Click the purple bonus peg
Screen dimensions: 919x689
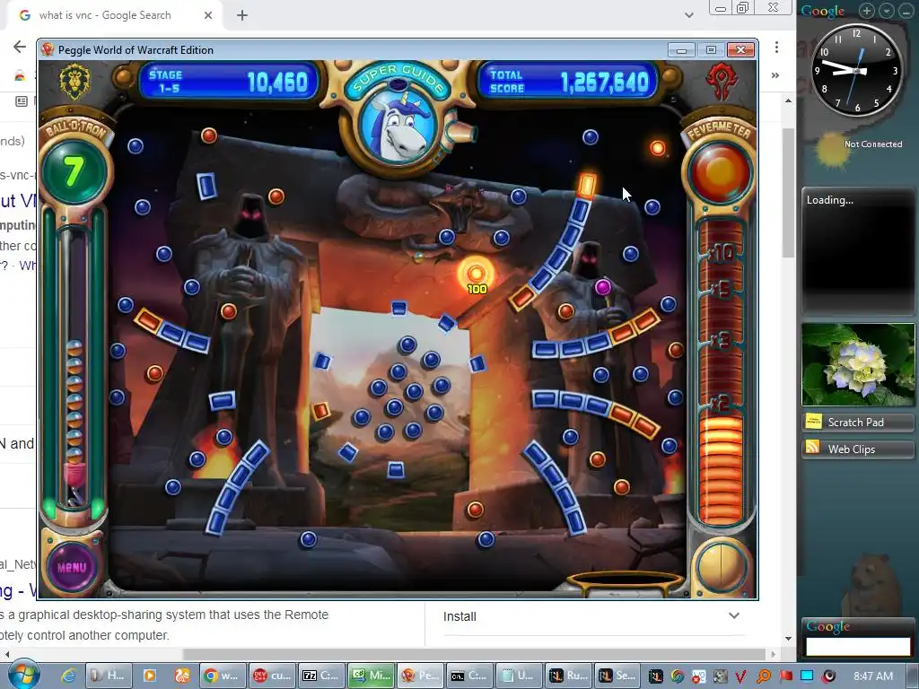coord(603,287)
